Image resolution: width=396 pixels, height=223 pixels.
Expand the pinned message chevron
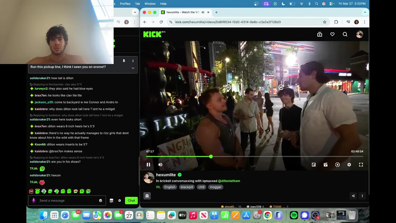(x=133, y=68)
